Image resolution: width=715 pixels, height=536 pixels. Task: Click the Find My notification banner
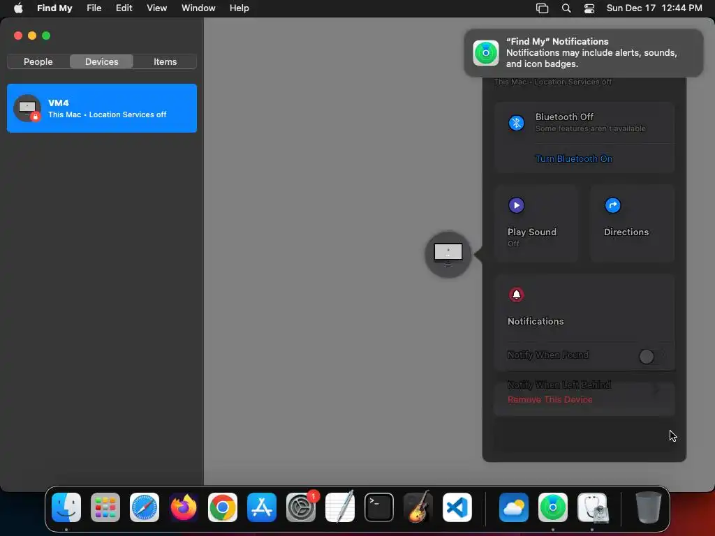pos(583,53)
